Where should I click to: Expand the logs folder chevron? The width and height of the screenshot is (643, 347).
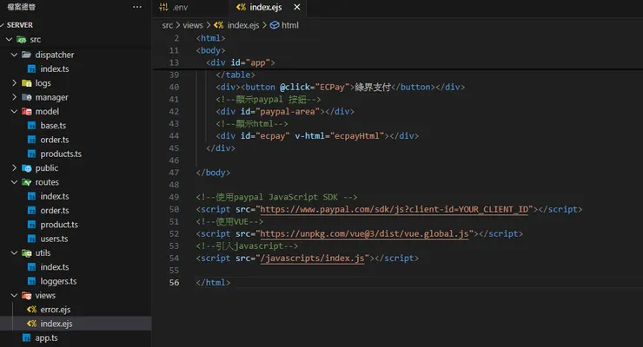click(x=14, y=83)
